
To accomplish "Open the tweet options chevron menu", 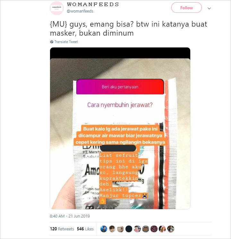I will pyautogui.click(x=209, y=8).
